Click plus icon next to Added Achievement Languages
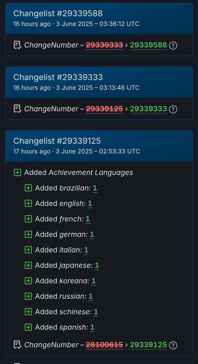 click(17, 173)
